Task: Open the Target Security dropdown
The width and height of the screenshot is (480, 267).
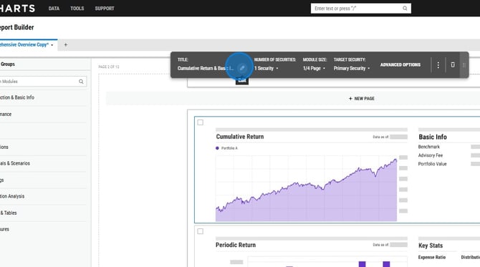Action: [x=352, y=68]
